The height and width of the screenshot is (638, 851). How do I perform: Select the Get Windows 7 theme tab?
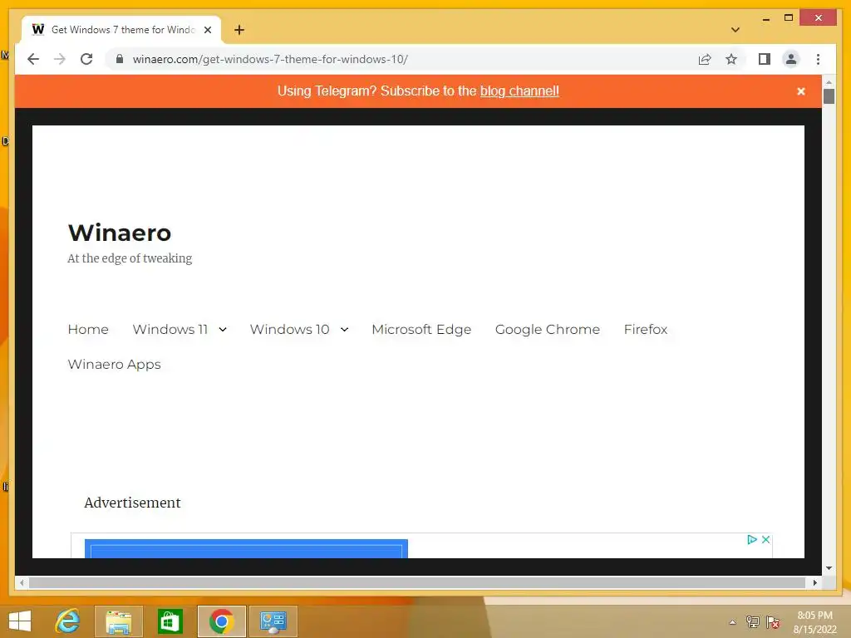pos(122,30)
